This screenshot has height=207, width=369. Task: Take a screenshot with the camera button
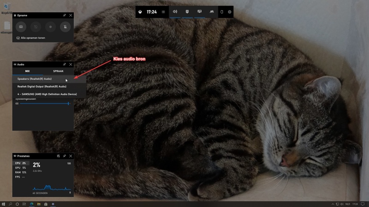21,27
